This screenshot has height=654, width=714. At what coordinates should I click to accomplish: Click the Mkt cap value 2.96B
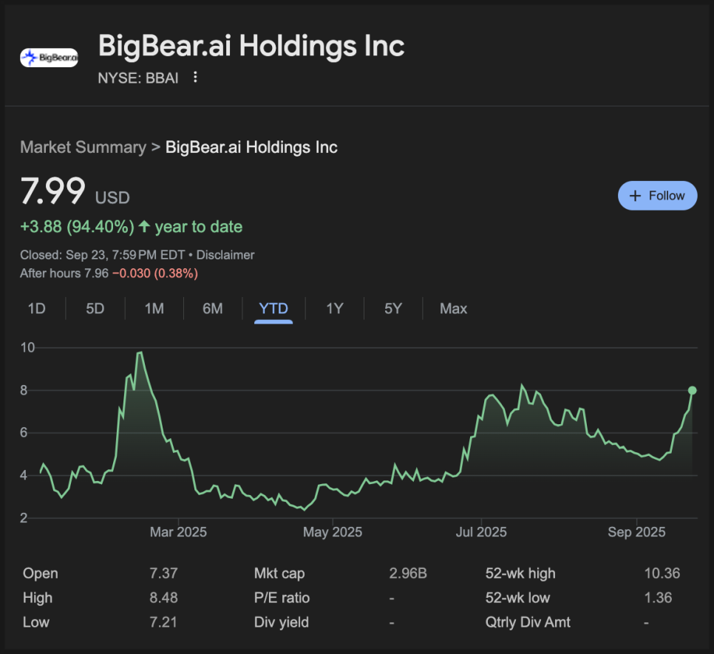click(408, 573)
